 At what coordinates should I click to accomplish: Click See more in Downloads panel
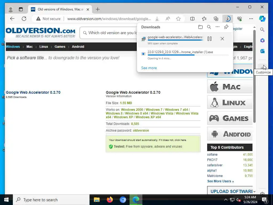[149, 68]
